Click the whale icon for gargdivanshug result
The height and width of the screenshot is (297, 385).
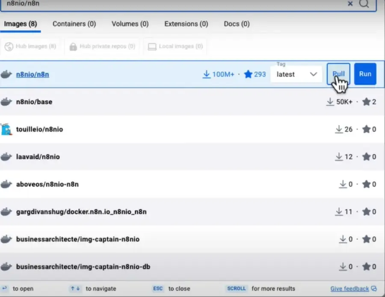click(x=6, y=212)
